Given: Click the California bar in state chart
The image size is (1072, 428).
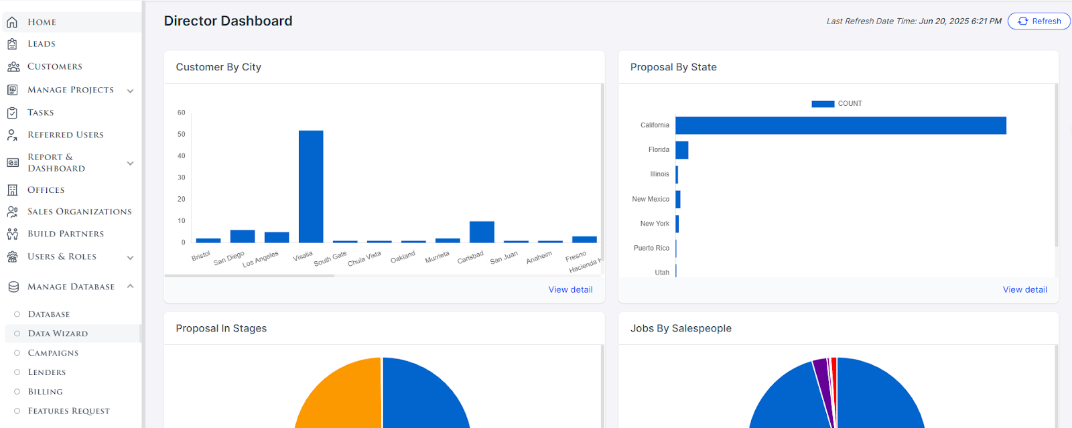Looking at the screenshot, I should coord(841,125).
